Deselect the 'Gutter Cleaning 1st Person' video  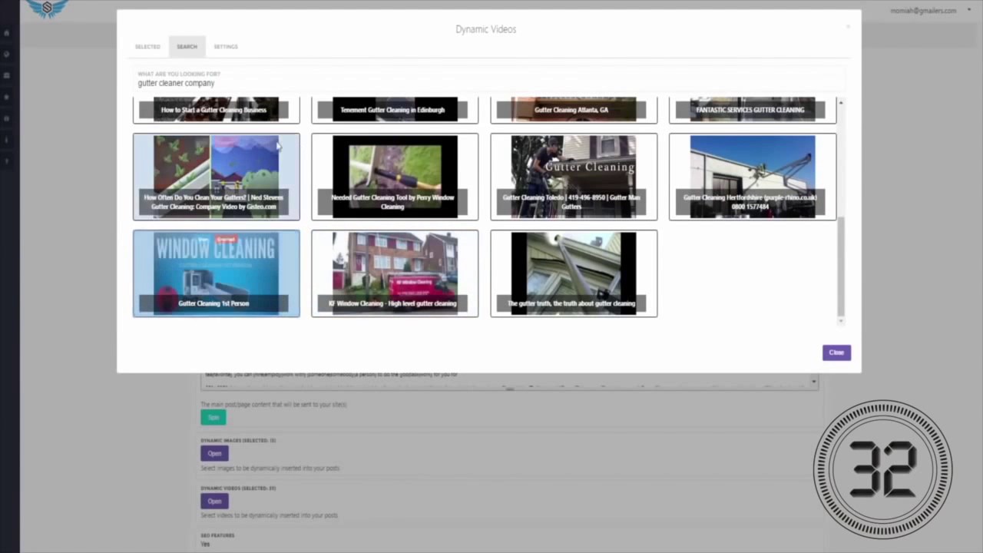tap(216, 273)
